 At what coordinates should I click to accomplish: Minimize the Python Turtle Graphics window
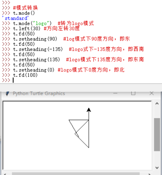(x=115, y=93)
